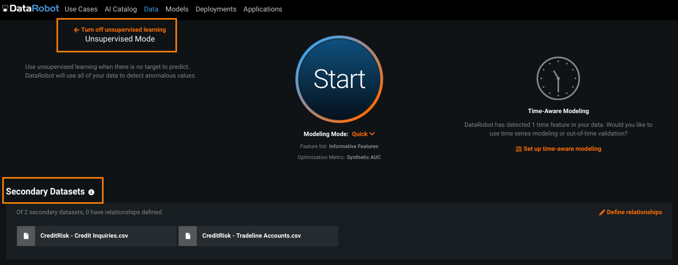Click the sliders icon beside Set up time-aware modeling
The height and width of the screenshot is (265, 678).
tap(519, 149)
